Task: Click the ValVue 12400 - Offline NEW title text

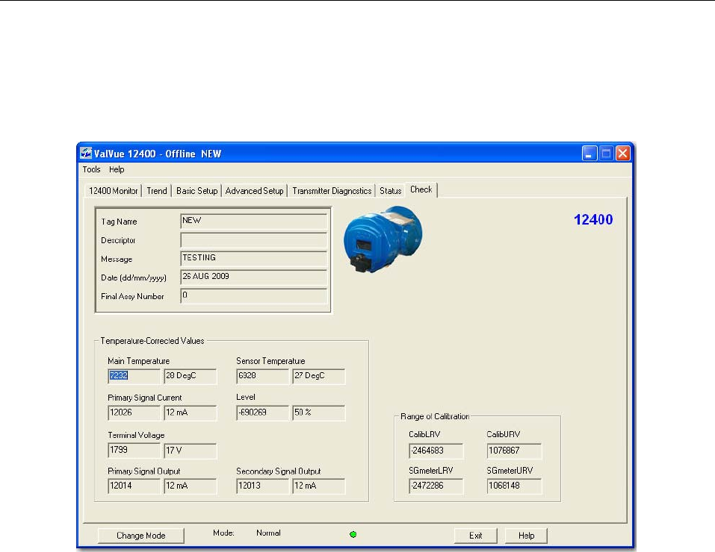Action: 158,154
